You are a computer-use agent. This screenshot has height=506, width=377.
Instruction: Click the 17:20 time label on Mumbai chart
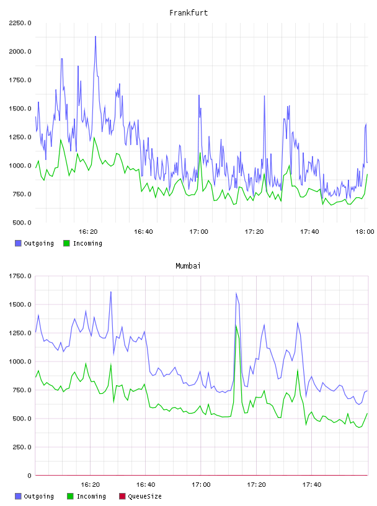coord(256,485)
